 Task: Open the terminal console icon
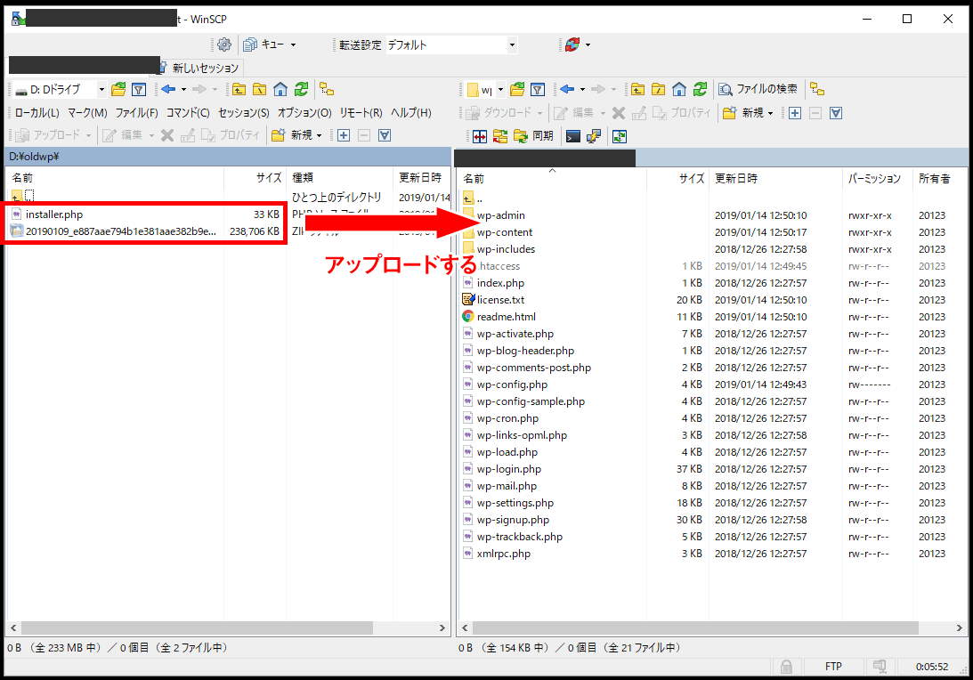[x=574, y=136]
